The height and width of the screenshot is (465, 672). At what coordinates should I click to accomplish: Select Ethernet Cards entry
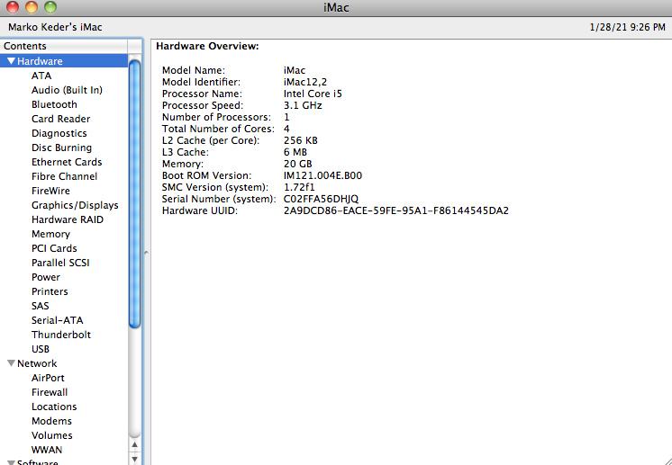[x=67, y=162]
